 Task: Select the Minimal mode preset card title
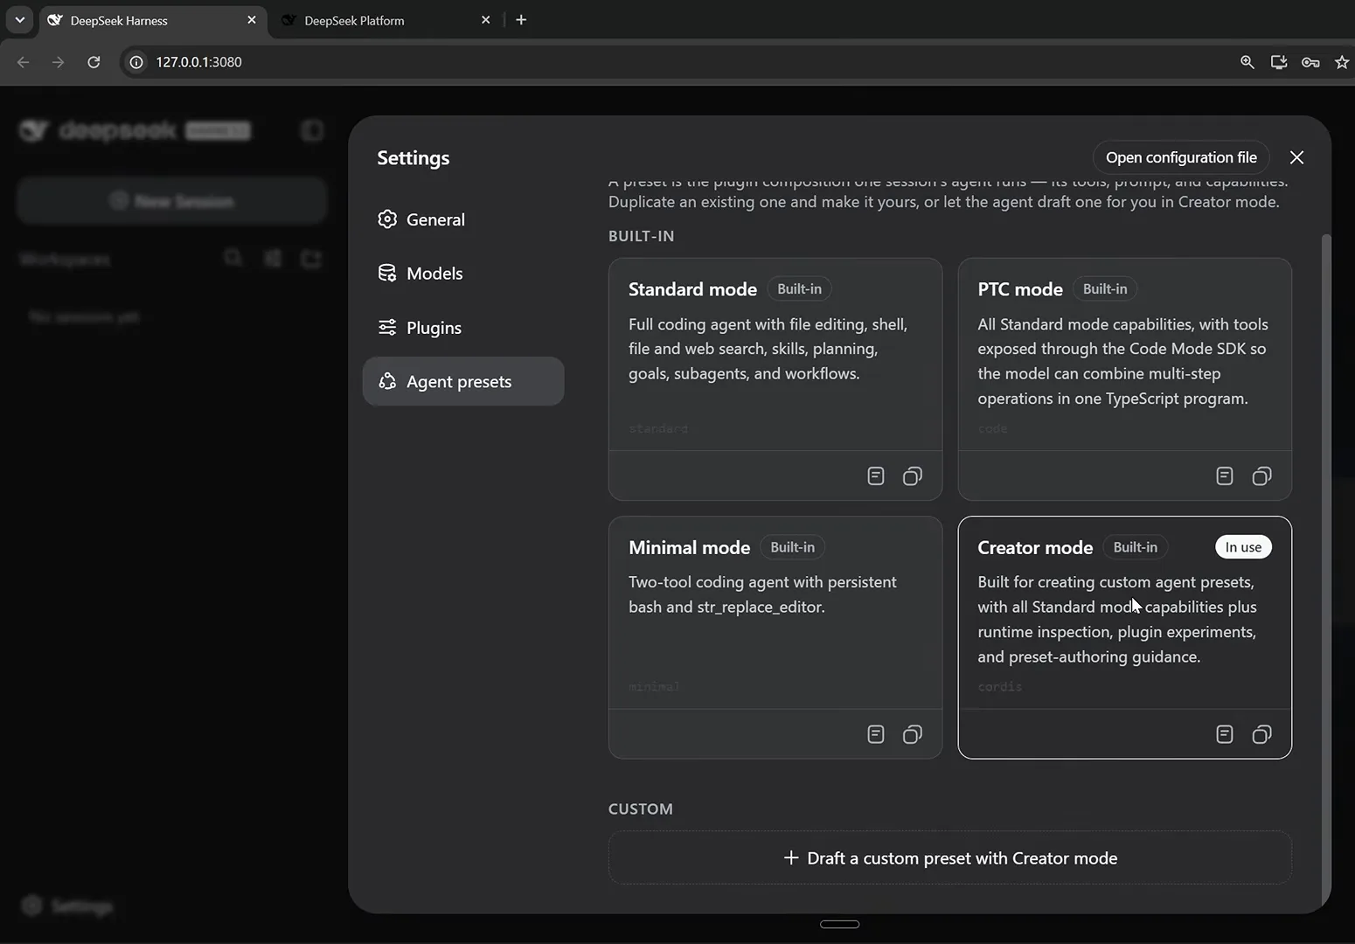click(689, 548)
